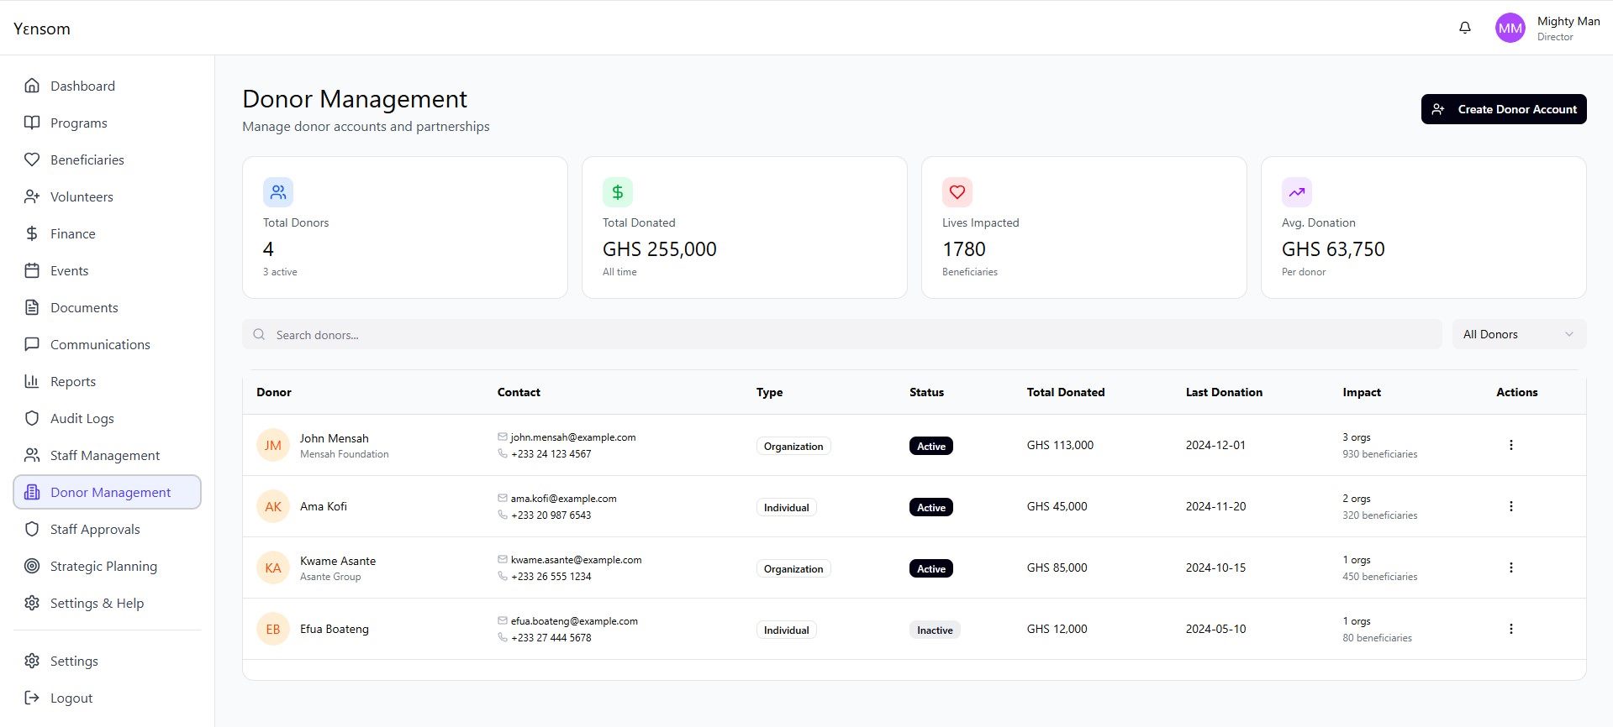The image size is (1613, 727).
Task: Click the Total Donated dollar icon
Action: pos(618,192)
